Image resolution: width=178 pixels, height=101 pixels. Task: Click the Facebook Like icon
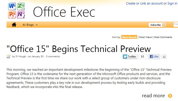point(151,56)
